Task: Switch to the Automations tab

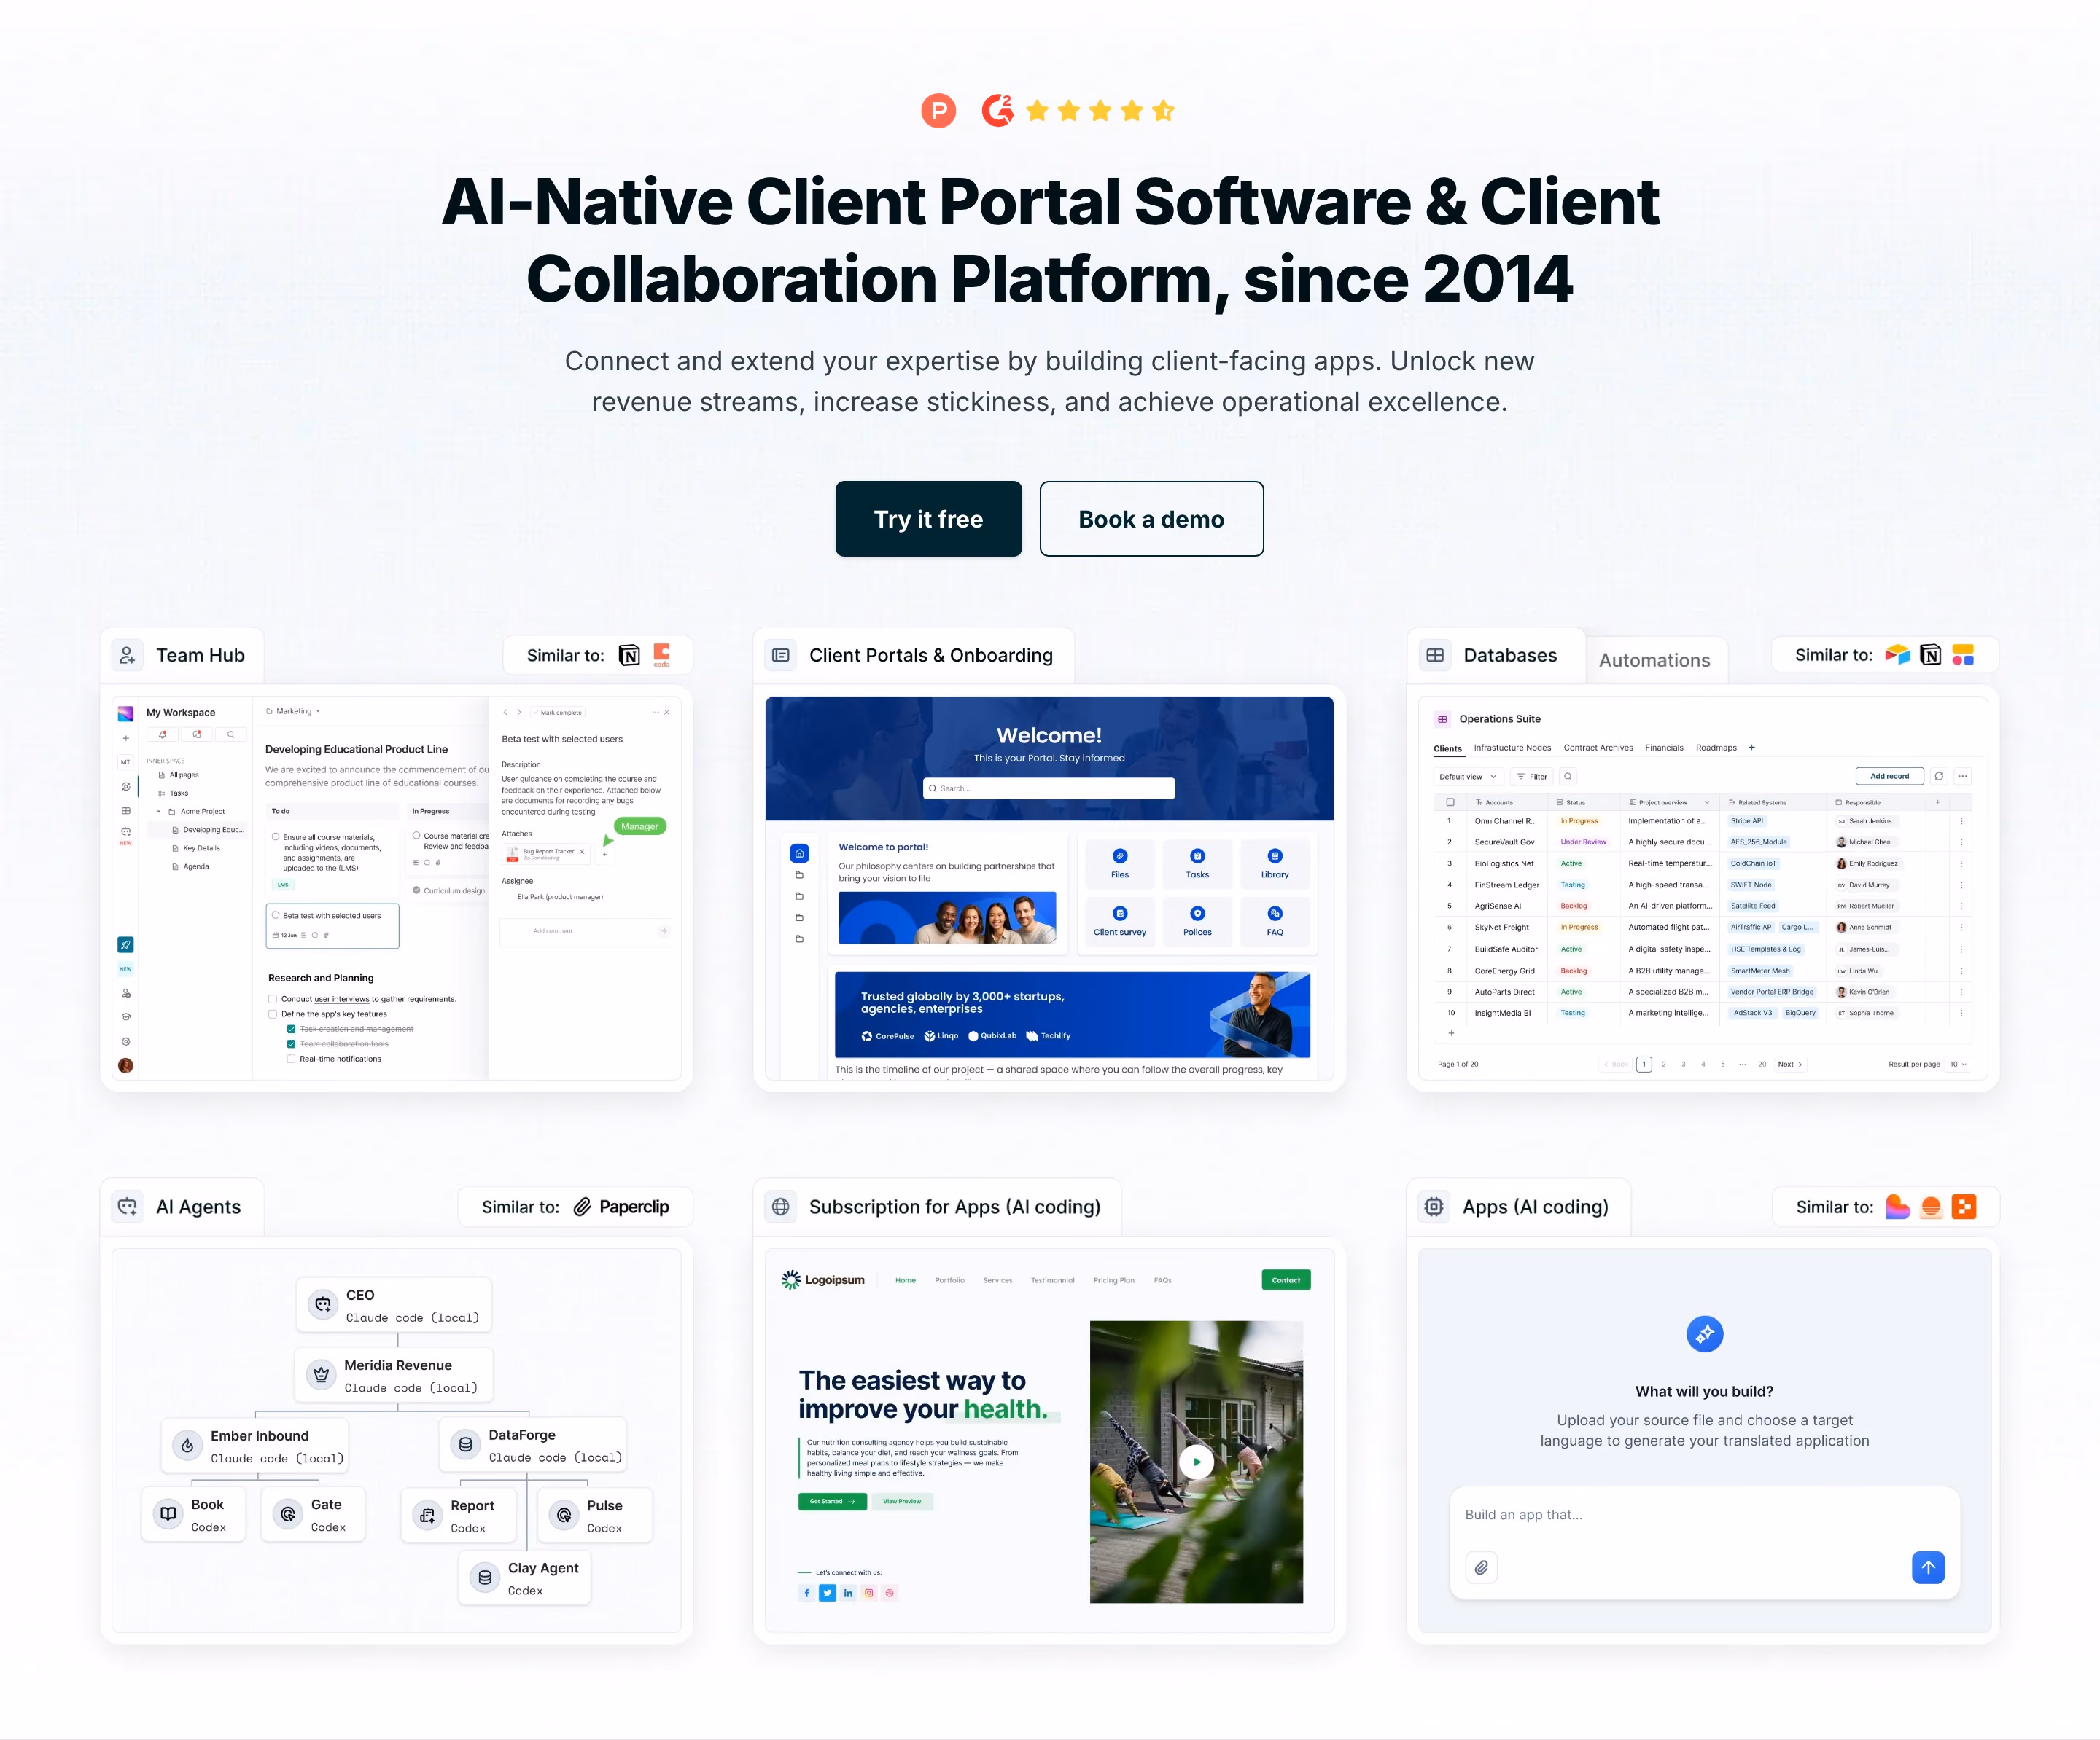Action: point(1654,661)
